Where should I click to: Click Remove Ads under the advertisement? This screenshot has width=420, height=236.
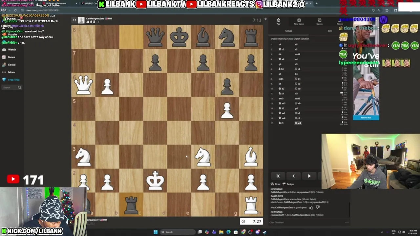click(x=366, y=118)
